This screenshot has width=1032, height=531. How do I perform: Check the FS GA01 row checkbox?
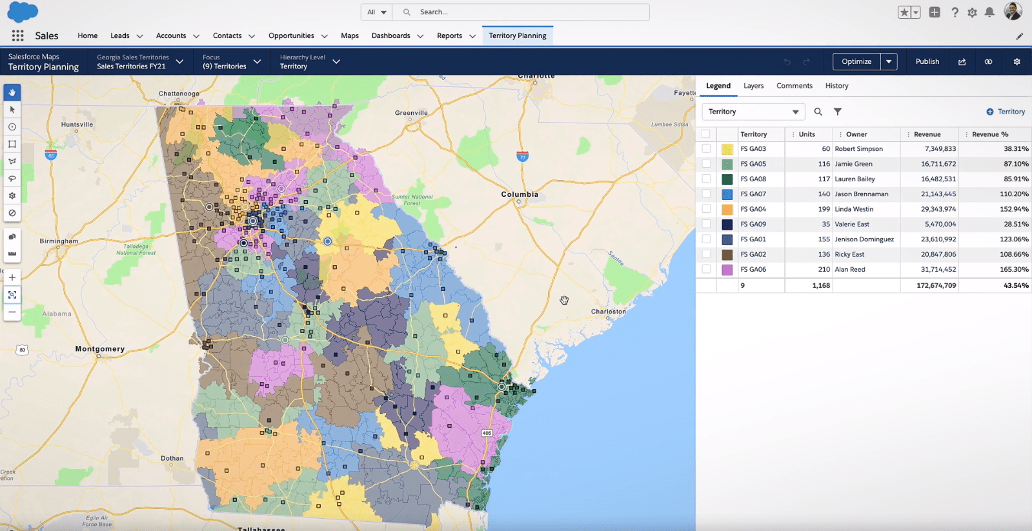point(706,239)
